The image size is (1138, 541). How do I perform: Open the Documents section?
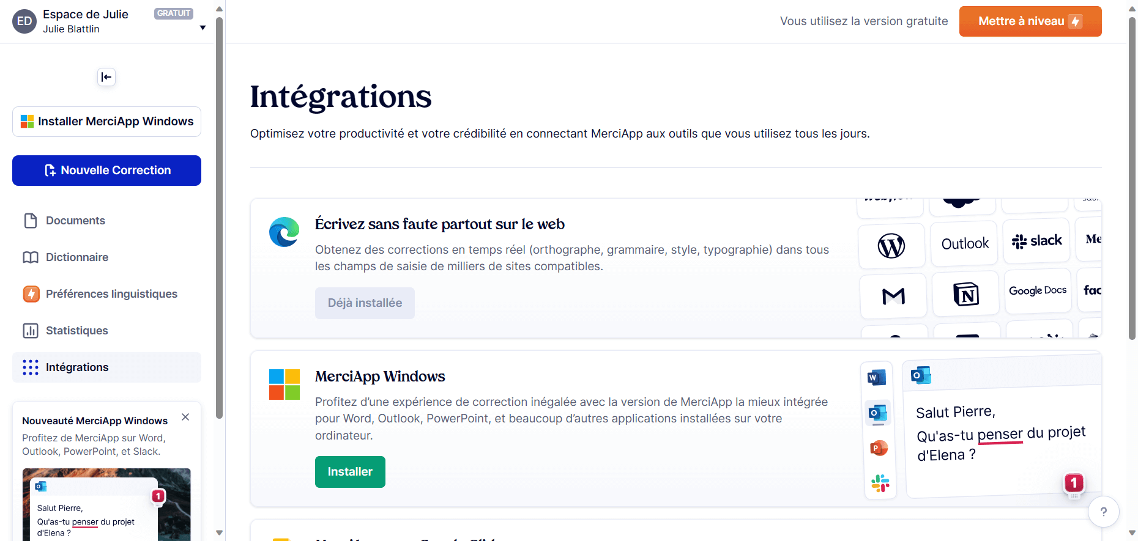(75, 220)
